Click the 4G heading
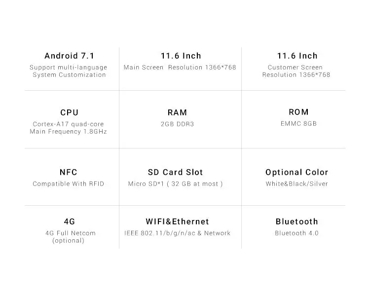The width and height of the screenshot is (370, 296). pyautogui.click(x=70, y=222)
